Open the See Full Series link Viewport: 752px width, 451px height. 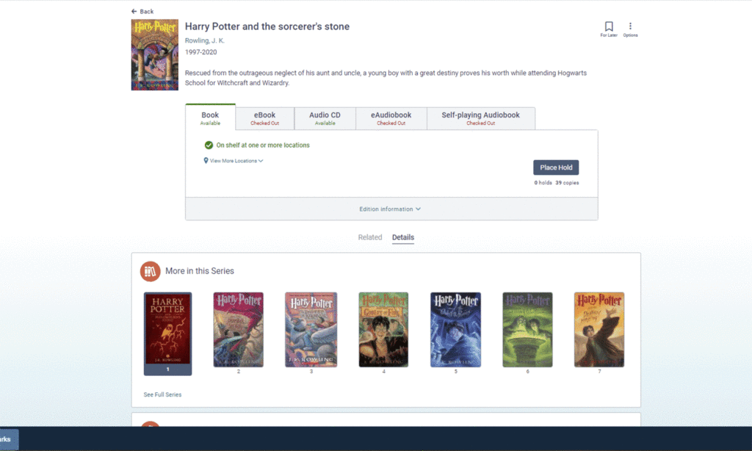[162, 394]
